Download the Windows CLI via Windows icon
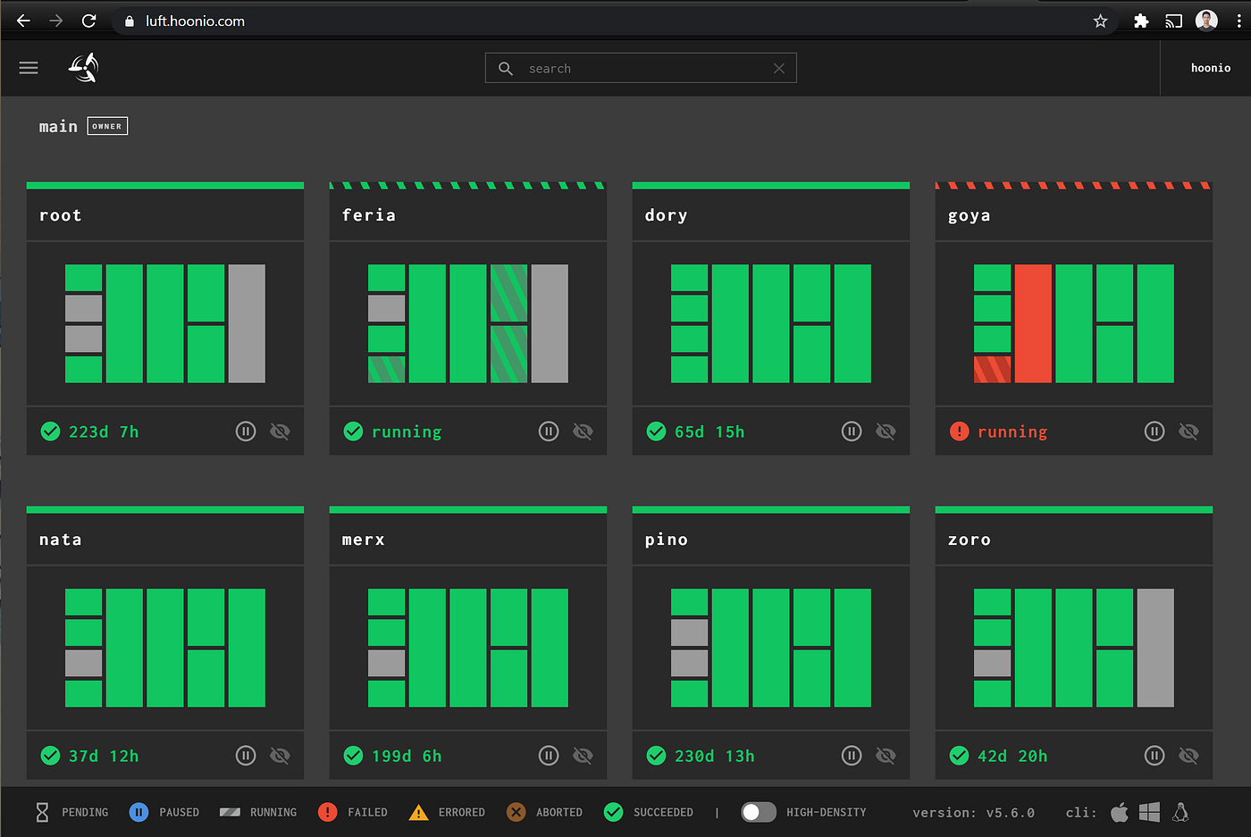 point(1149,812)
